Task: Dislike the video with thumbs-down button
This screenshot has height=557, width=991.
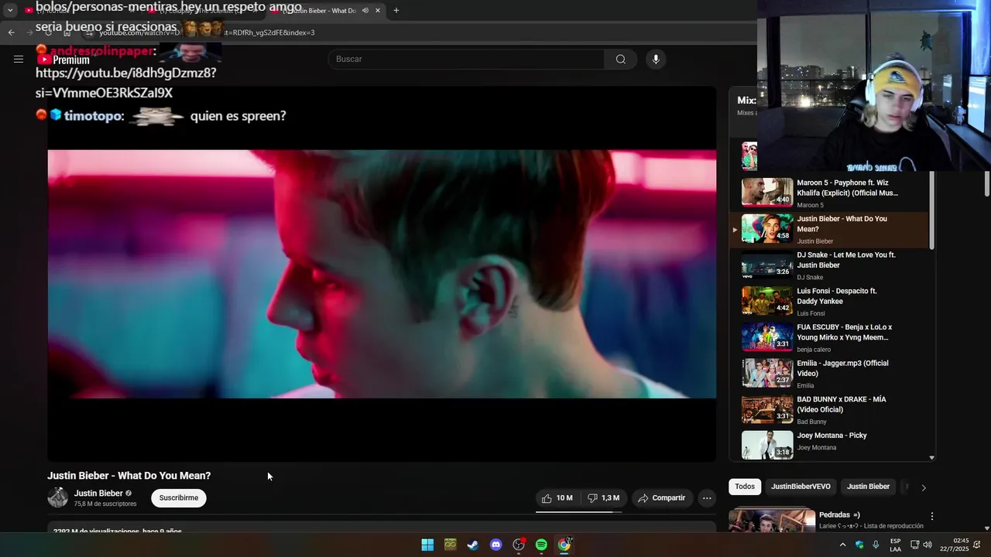Action: pos(603,498)
